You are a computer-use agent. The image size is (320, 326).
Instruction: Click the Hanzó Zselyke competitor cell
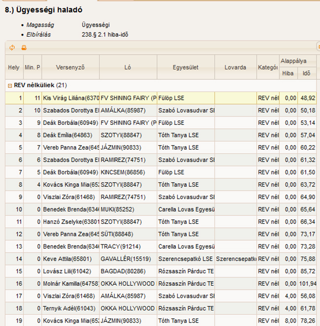click(x=71, y=222)
